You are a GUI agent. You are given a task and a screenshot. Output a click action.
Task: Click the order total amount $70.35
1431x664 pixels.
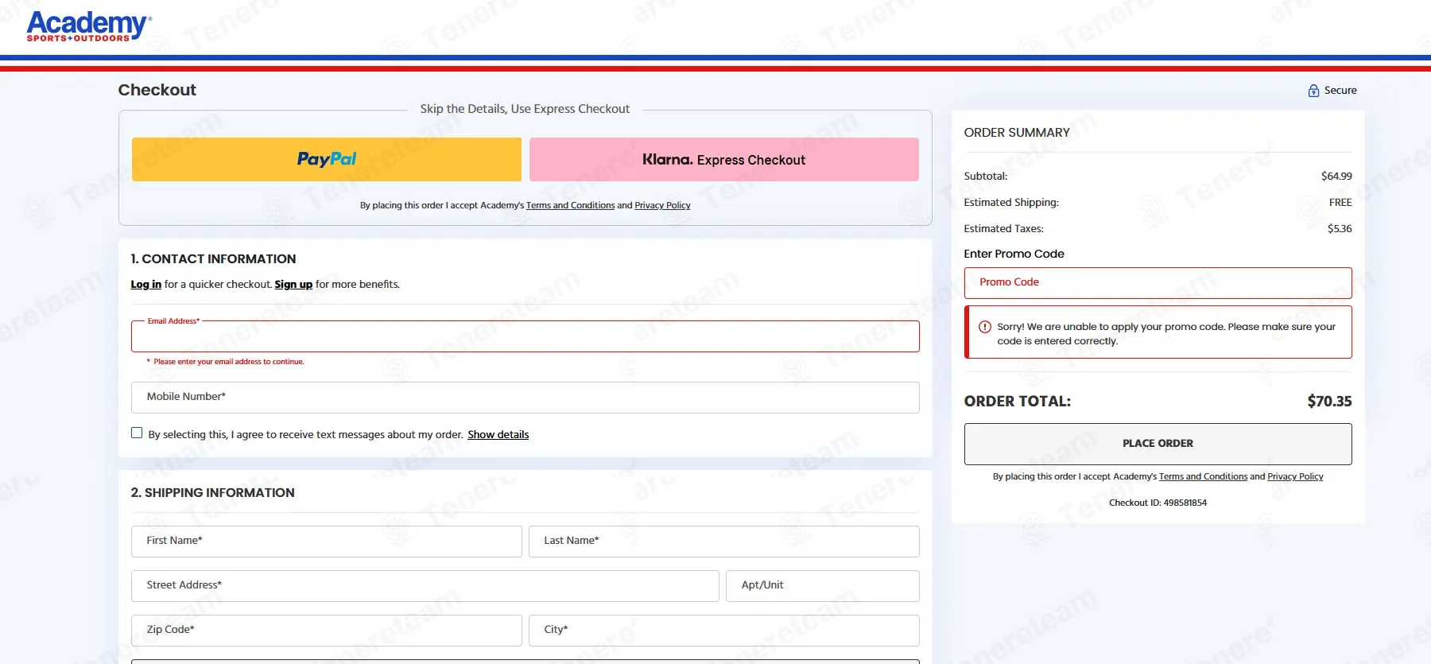[x=1329, y=402]
